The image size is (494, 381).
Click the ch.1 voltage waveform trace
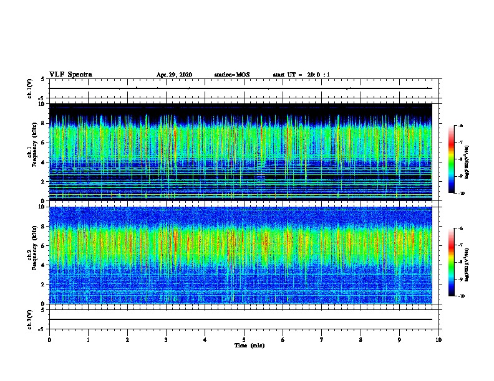point(240,88)
